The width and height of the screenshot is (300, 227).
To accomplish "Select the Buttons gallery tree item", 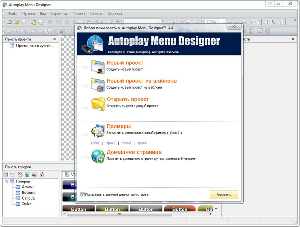I will tap(28, 193).
